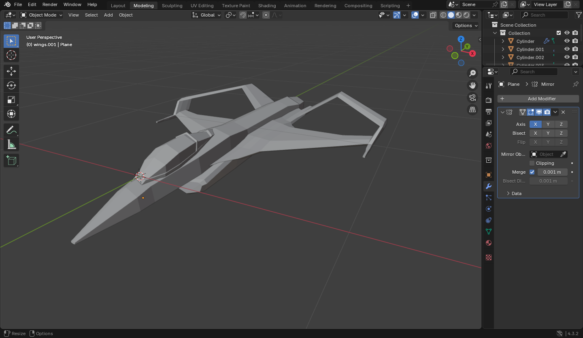This screenshot has height=338, width=583.
Task: Collapse the Collection in outliner
Action: (495, 33)
